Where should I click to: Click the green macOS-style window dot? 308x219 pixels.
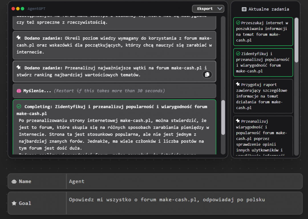23,9
